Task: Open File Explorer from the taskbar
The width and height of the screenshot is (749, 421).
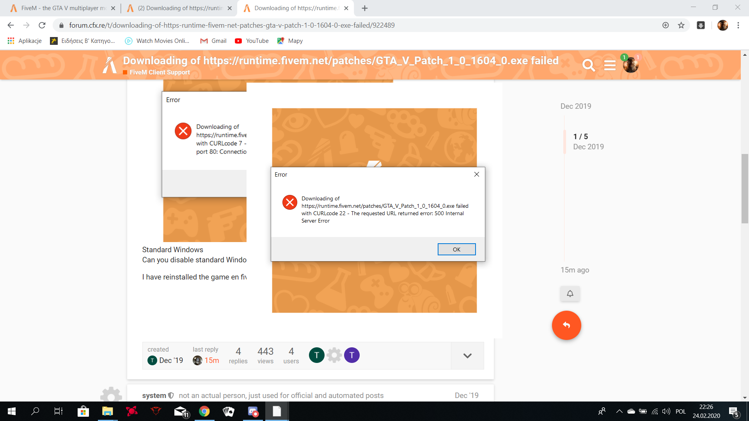Action: click(107, 411)
